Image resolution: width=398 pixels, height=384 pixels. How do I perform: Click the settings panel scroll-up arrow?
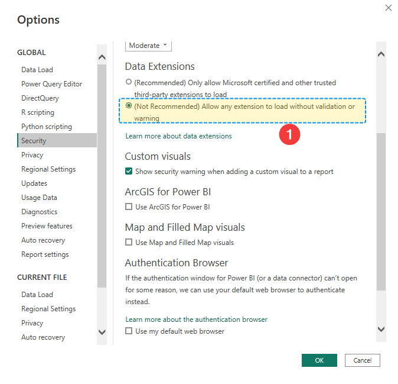[381, 54]
